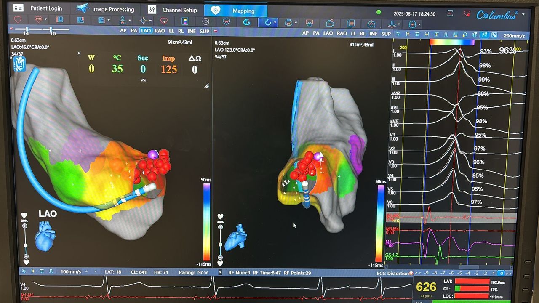Click the red heart outline toolbar icon

point(18,19)
